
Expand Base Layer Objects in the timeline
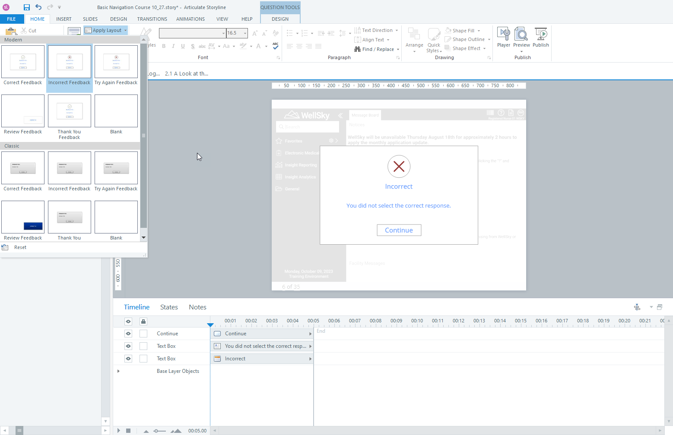[x=118, y=371]
